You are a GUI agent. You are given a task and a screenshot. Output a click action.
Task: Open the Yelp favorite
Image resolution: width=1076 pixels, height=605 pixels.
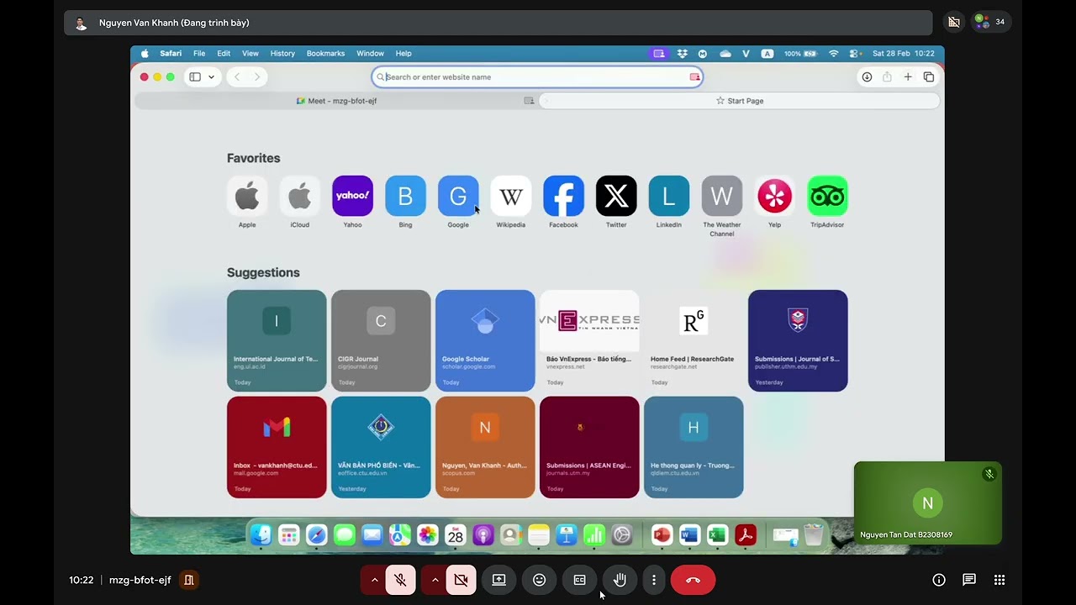click(x=774, y=196)
